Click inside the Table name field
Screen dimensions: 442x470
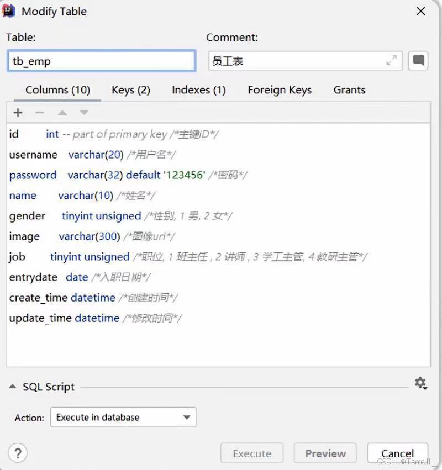coord(101,61)
